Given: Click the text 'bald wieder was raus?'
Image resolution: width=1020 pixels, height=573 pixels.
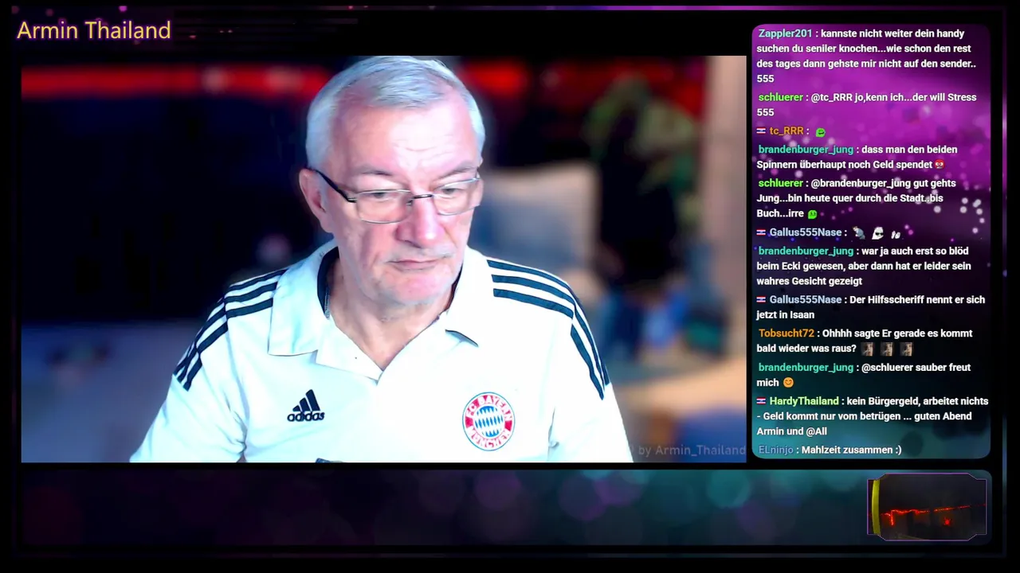Looking at the screenshot, I should click(806, 349).
